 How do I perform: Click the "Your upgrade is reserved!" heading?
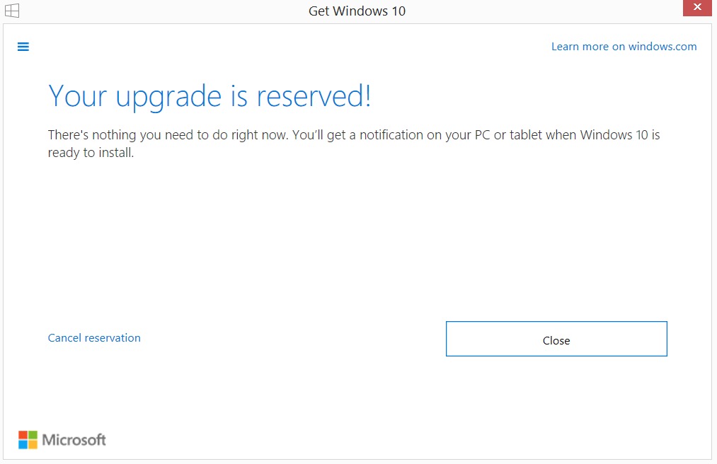tap(210, 96)
